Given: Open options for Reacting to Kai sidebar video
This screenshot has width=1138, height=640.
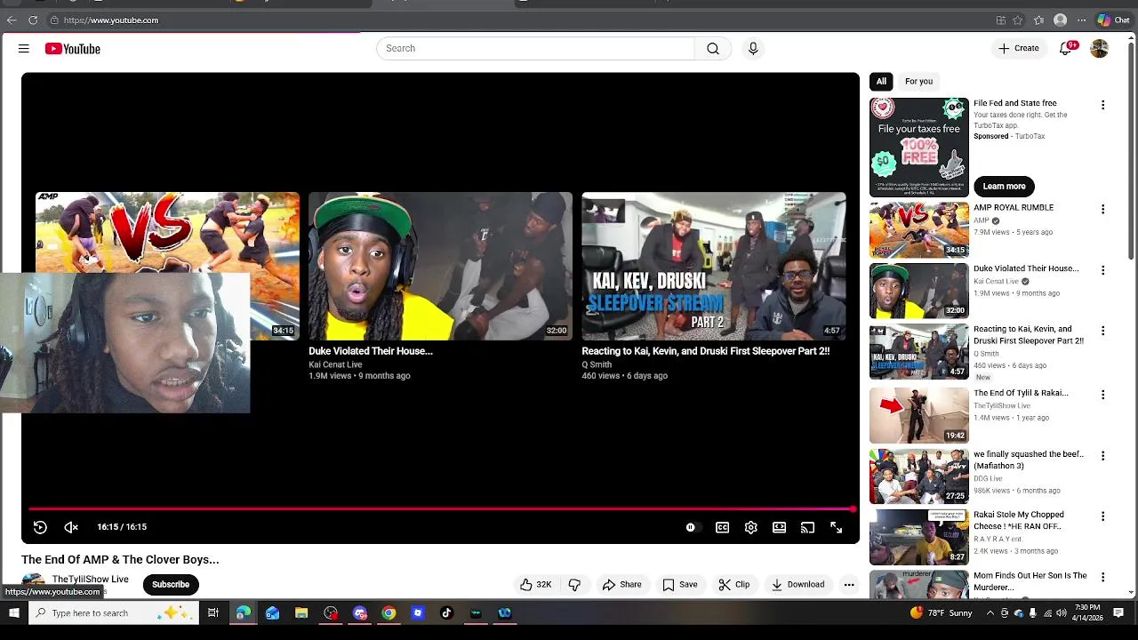Looking at the screenshot, I should (x=1103, y=331).
